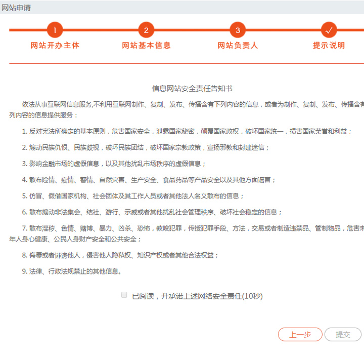Open the 网站负责人 step label
The height and width of the screenshot is (352, 364).
238,46
